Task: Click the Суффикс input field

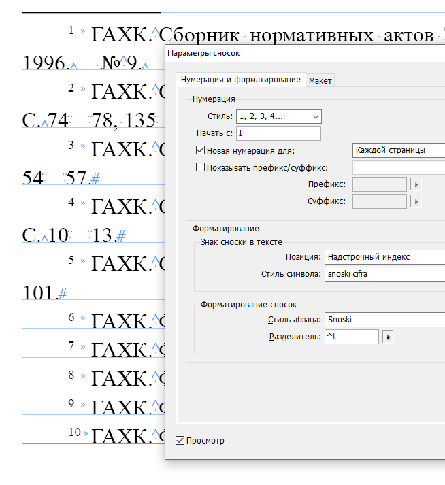Action: (380, 201)
